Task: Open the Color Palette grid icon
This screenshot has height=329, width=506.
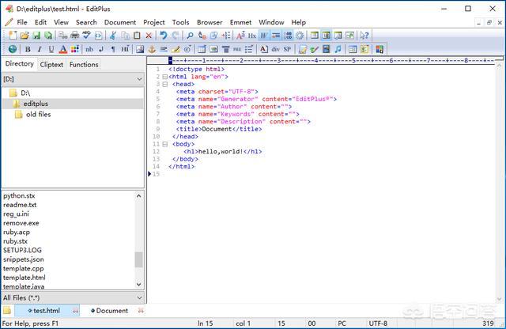Action: (75, 49)
